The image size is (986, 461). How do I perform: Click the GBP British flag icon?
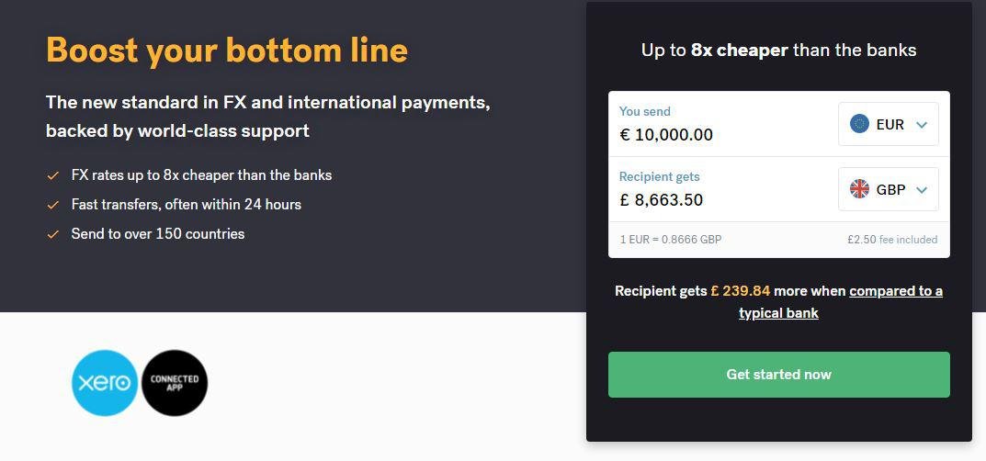coord(860,189)
